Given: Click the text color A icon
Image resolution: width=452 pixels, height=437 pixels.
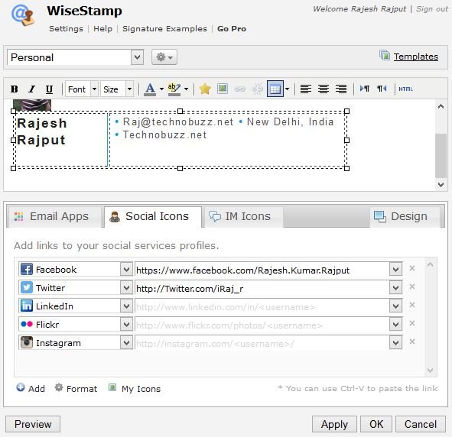Looking at the screenshot, I should click(x=150, y=89).
